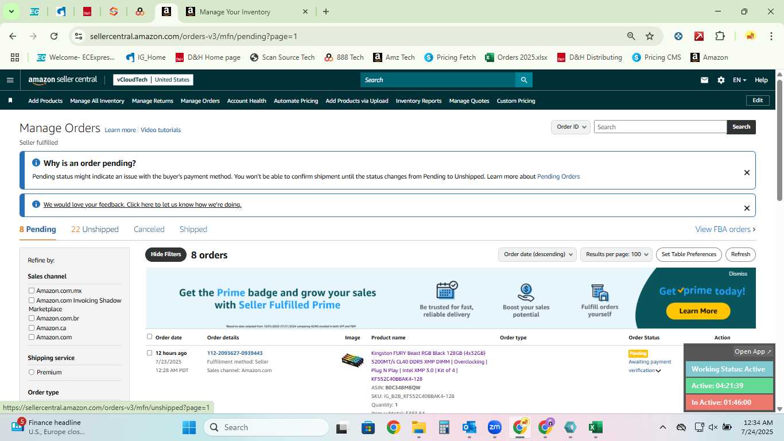Click the page vertical scrollbar thumb
Viewport: 784px width, 441px height.
(x=779, y=140)
